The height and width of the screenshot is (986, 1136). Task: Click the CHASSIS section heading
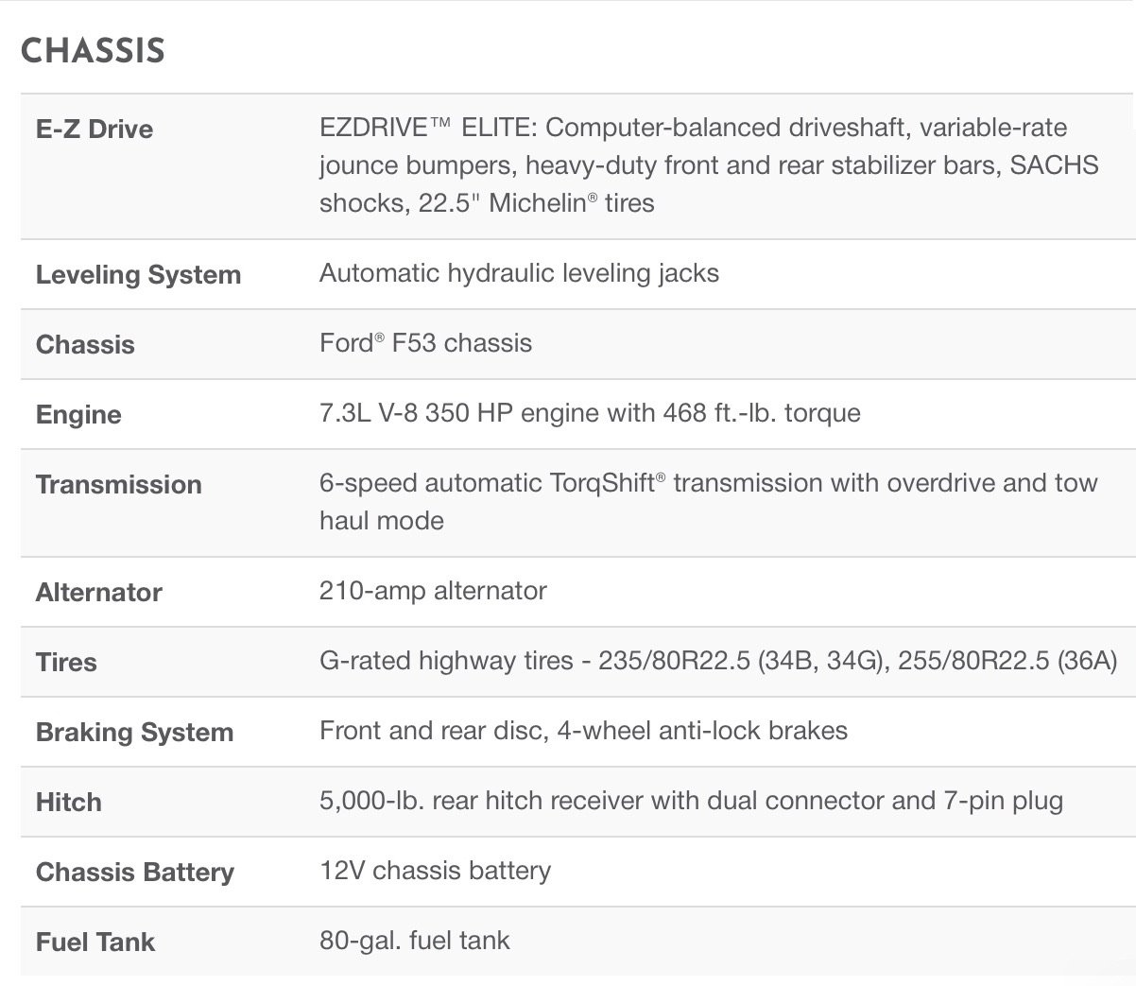pyautogui.click(x=93, y=51)
